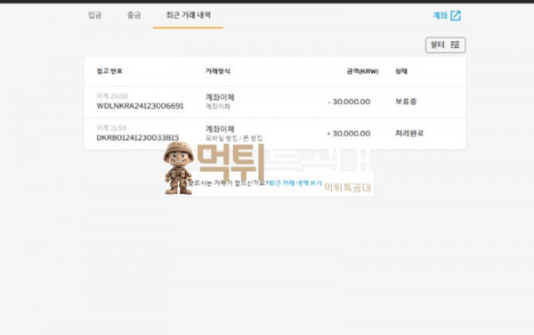534x335 pixels.
Task: Click the 어제 21:59 timestamp
Action: click(111, 127)
